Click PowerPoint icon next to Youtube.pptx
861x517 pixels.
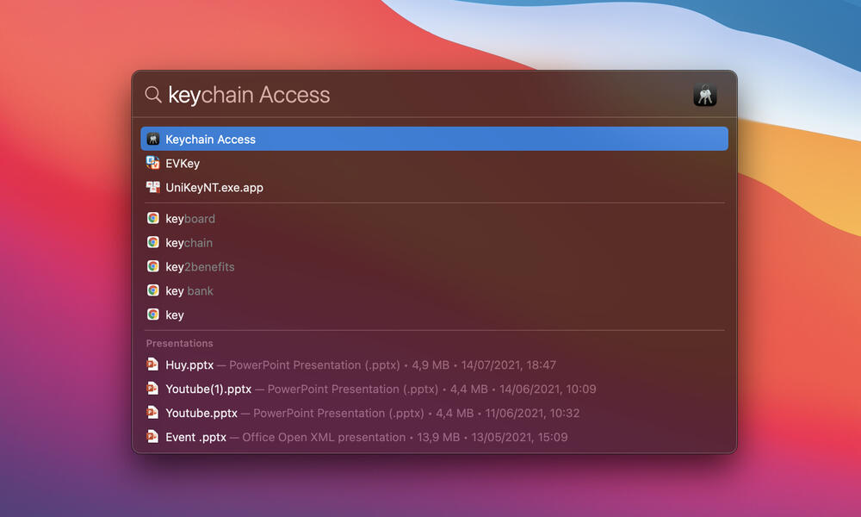pyautogui.click(x=152, y=413)
